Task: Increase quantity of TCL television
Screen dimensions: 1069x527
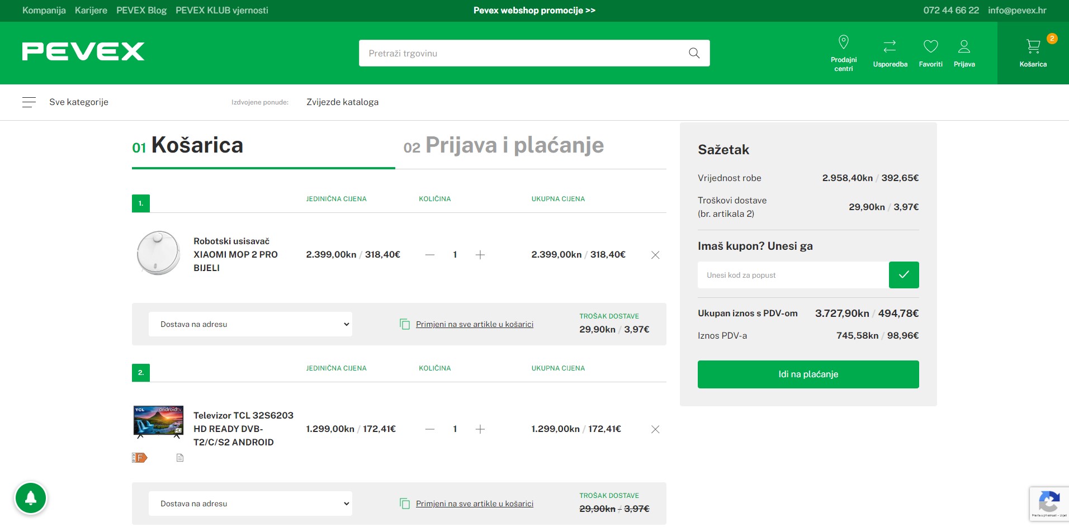Action: (x=480, y=429)
